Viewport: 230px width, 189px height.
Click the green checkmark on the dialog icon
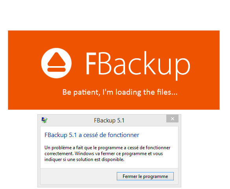pyautogui.click(x=45, y=121)
